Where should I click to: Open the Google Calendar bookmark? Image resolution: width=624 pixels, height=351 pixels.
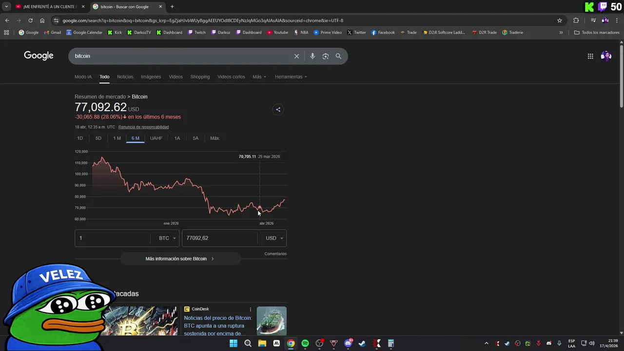coord(84,33)
